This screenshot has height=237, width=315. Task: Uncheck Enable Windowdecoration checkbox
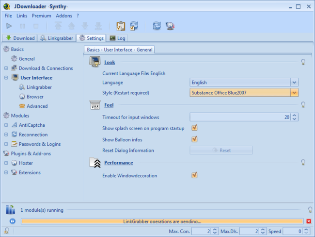click(194, 175)
